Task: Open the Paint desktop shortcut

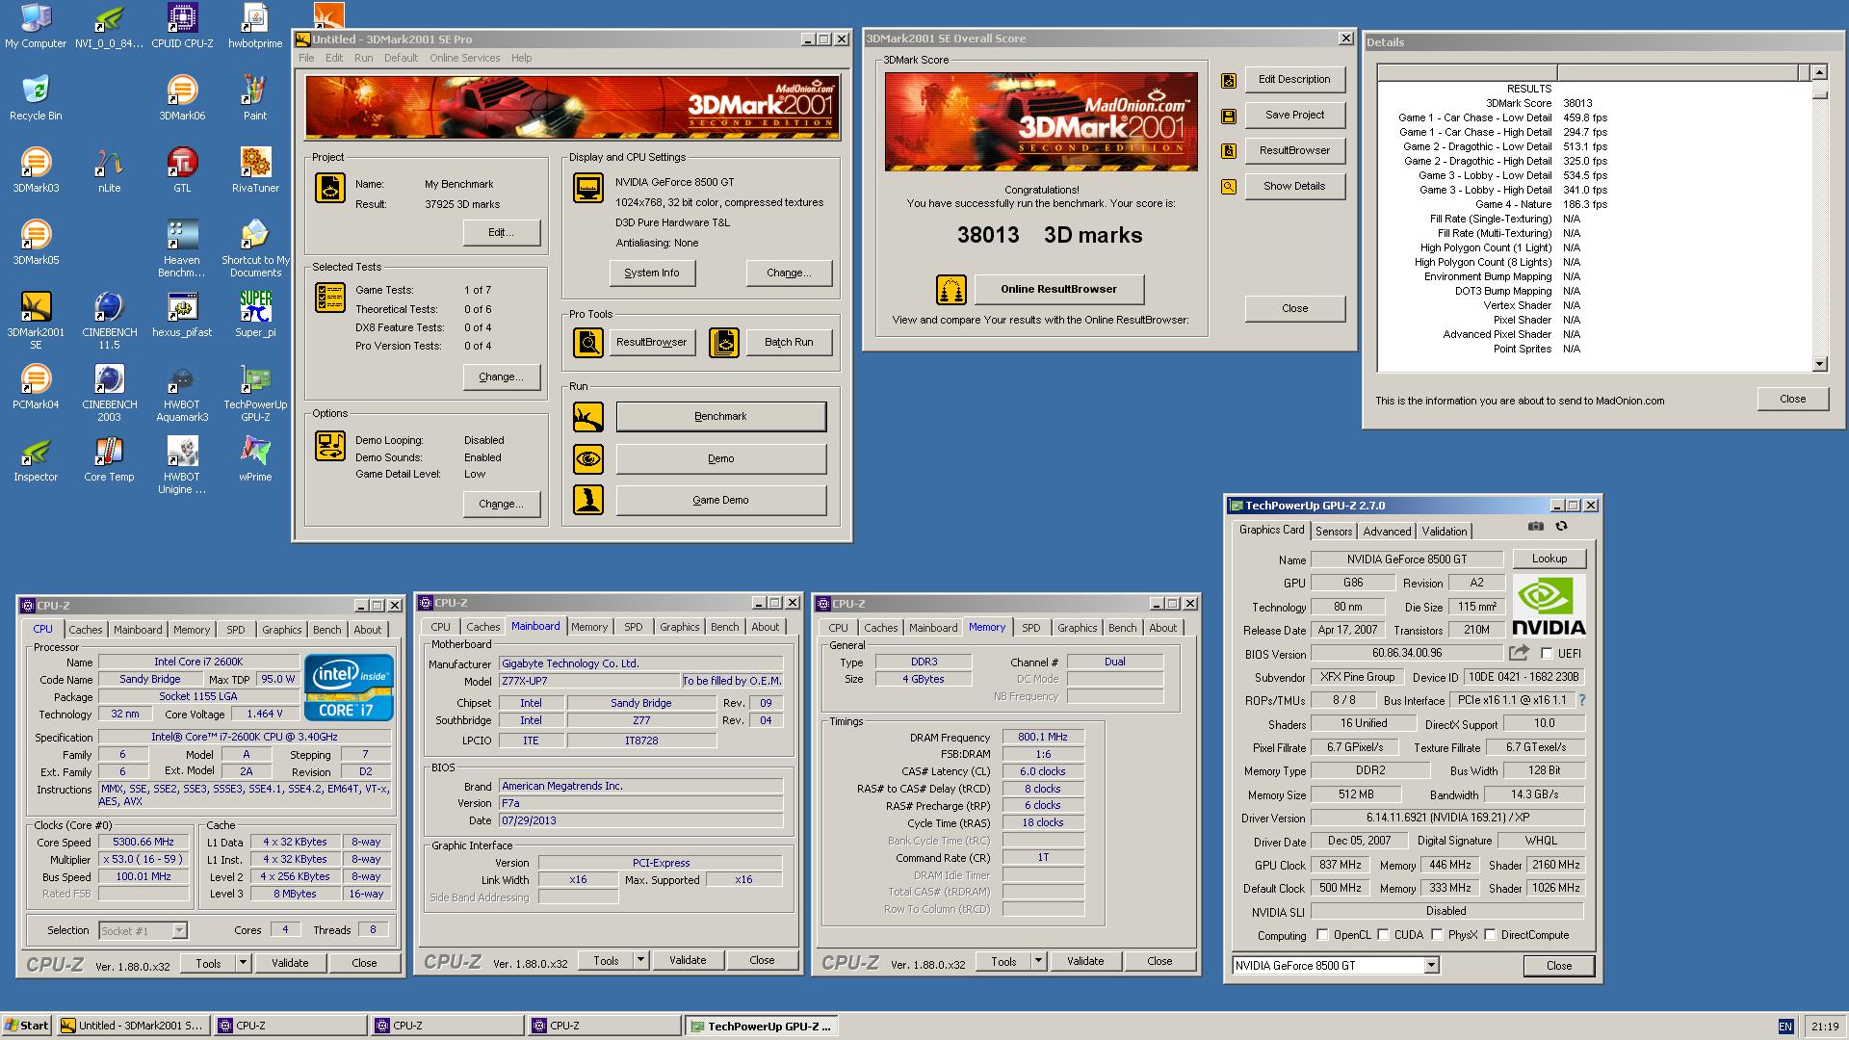Action: click(x=255, y=98)
